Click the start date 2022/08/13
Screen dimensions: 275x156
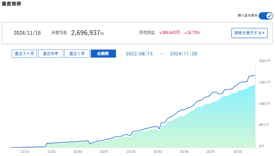pos(139,53)
